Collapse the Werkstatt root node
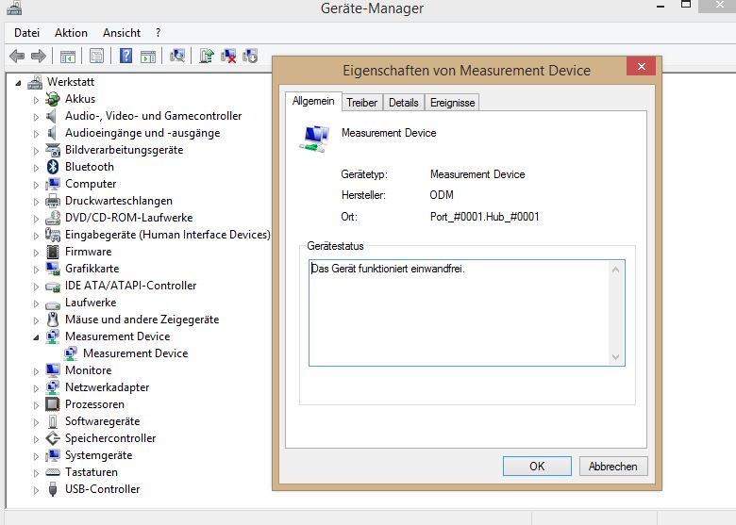Screen dimensions: 736x525 (18, 84)
